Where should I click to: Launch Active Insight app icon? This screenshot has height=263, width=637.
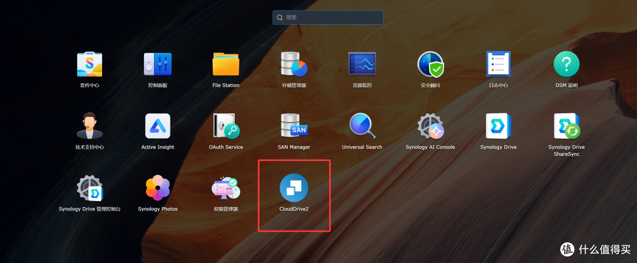[x=157, y=126]
